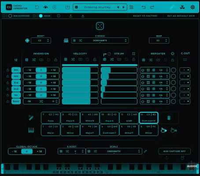200x176 pixels.
Task: Go to the previous preset arrow
Action: (x=118, y=7)
